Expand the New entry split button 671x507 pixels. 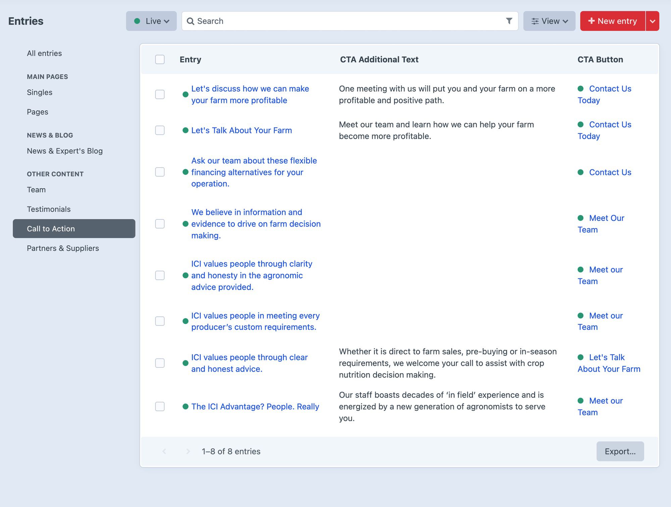pos(652,21)
